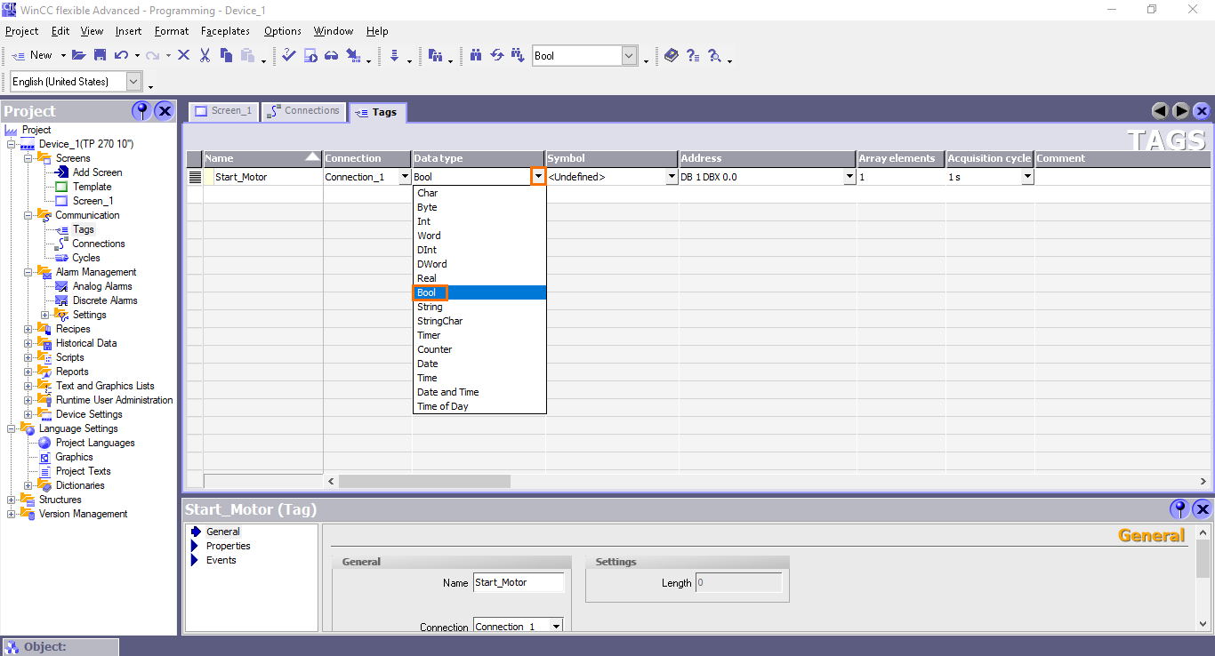Open Project Texts in tree

83,471
